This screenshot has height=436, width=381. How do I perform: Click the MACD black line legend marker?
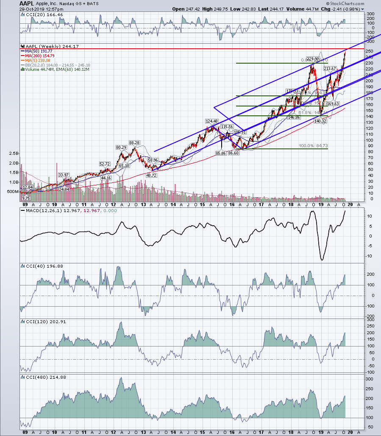(22, 211)
